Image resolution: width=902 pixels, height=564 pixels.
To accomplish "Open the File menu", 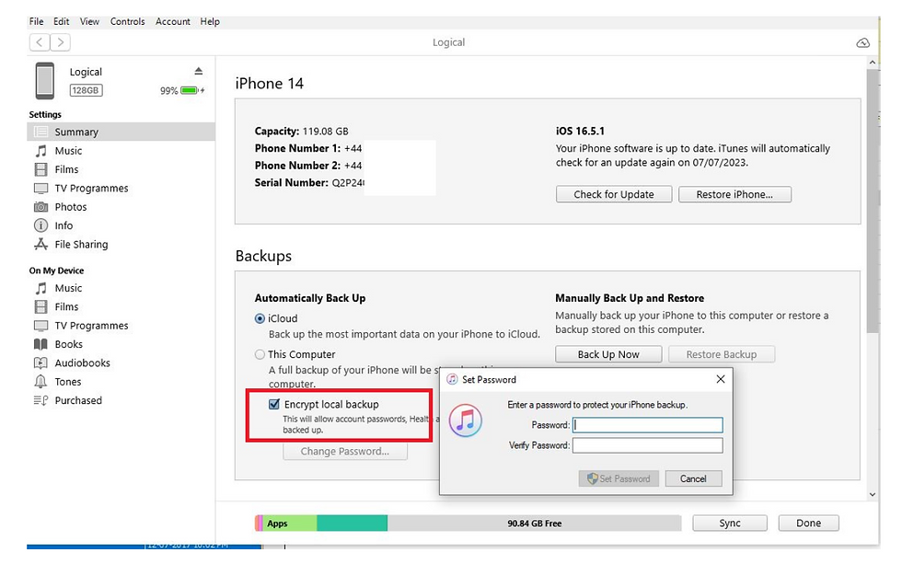I will point(36,21).
